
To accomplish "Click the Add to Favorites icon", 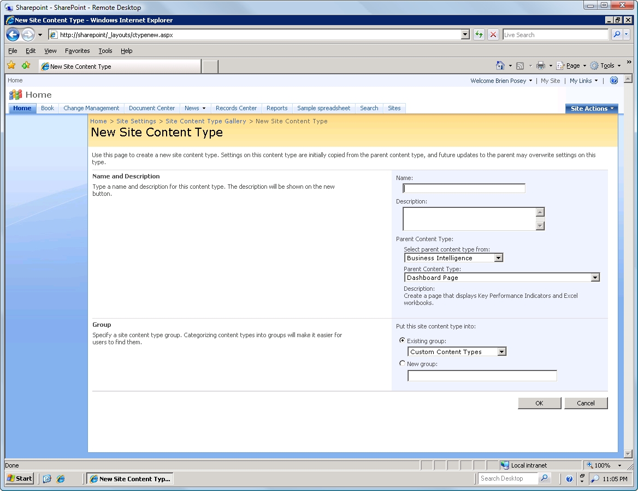I will click(x=26, y=65).
